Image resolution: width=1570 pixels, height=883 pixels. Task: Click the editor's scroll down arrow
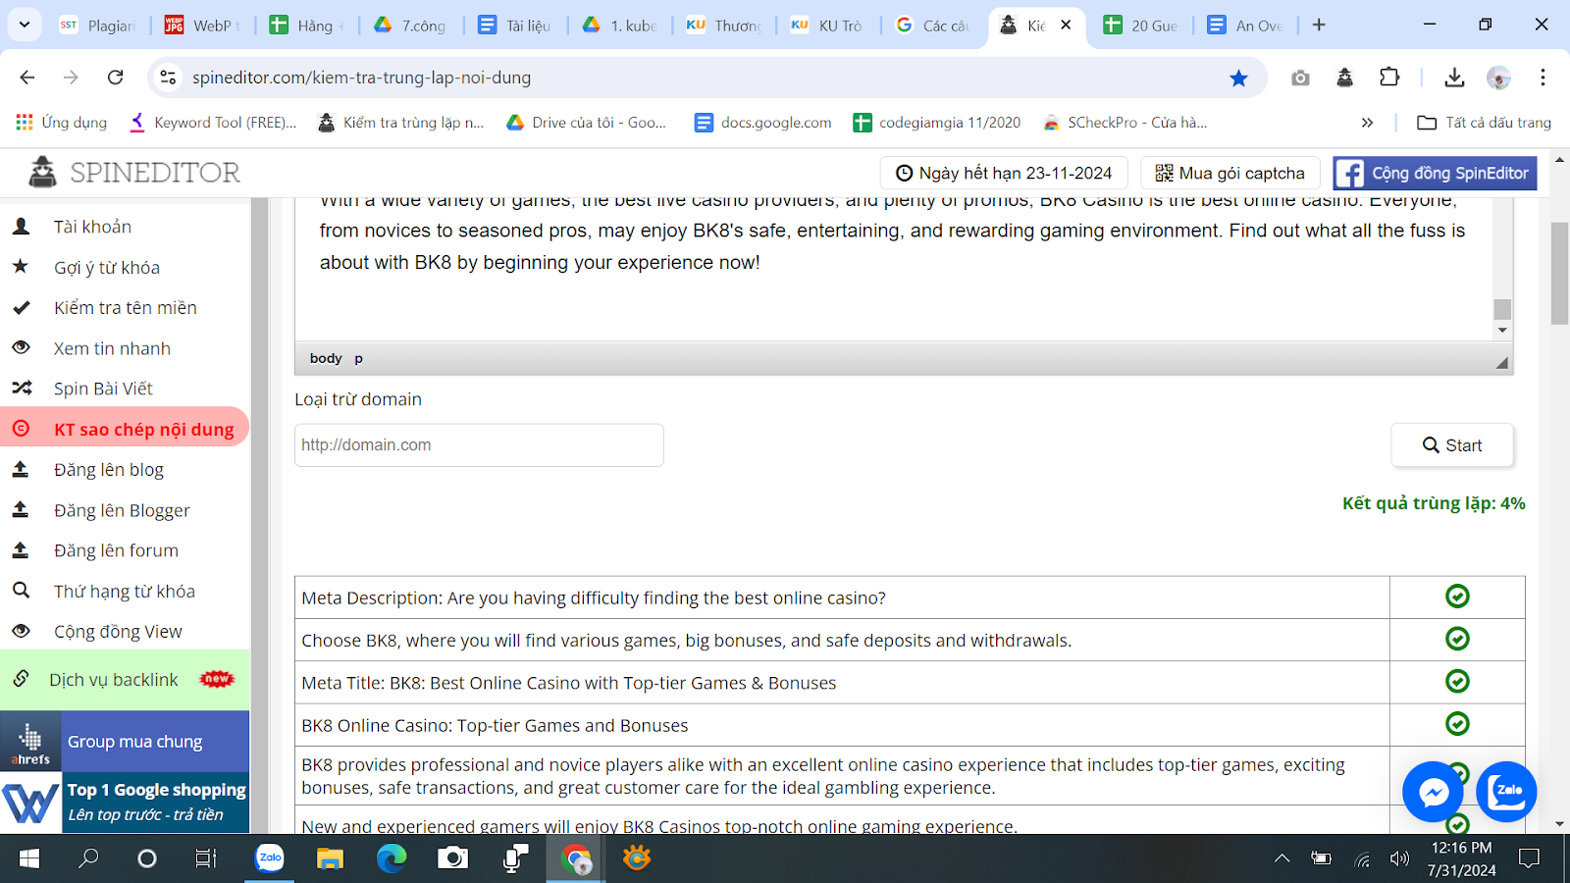tap(1502, 331)
